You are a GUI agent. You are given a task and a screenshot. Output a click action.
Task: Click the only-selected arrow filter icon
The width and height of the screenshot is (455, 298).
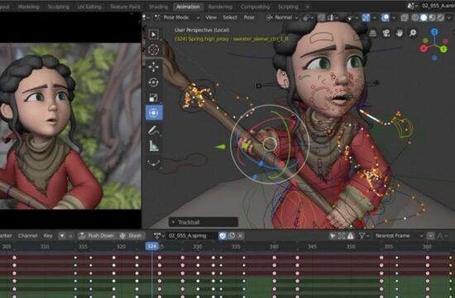click(333, 236)
